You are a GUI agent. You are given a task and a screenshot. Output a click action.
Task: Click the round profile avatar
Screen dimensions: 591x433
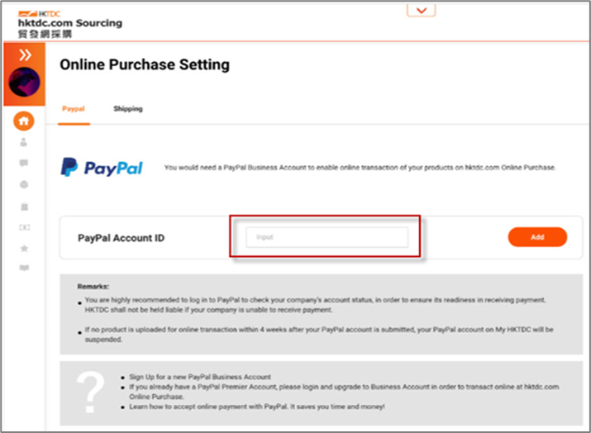pos(24,82)
